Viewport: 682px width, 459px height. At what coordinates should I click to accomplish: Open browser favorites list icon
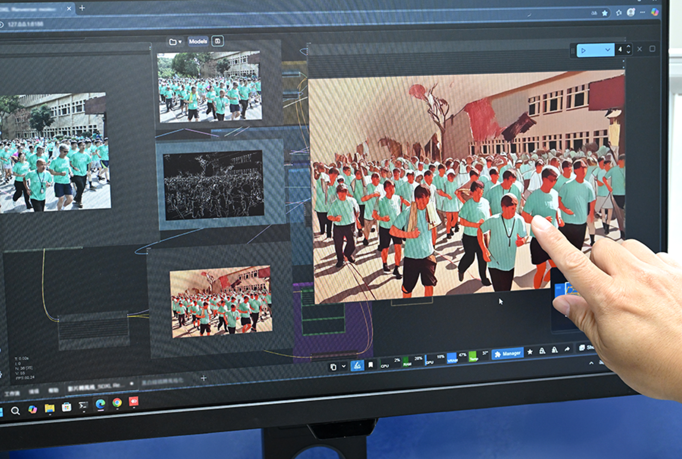pos(619,13)
